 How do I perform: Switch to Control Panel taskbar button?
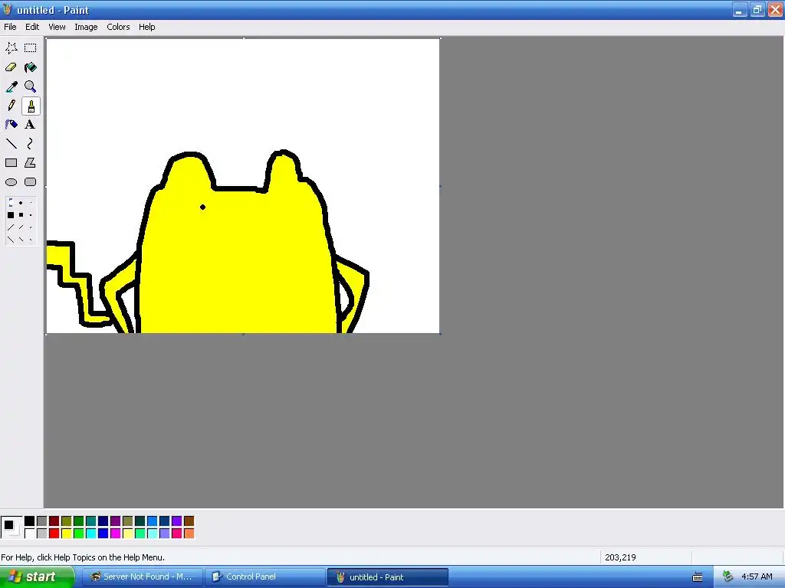click(264, 577)
